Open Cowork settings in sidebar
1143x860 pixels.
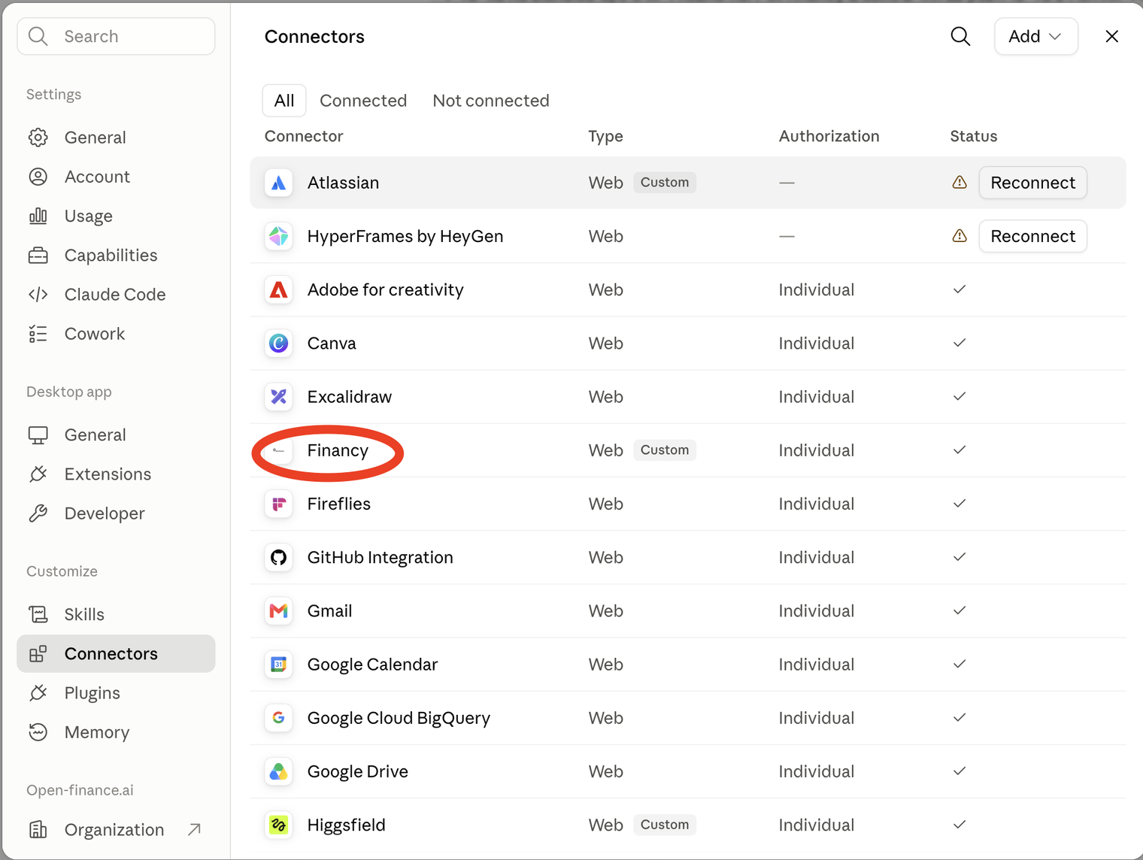(116, 334)
